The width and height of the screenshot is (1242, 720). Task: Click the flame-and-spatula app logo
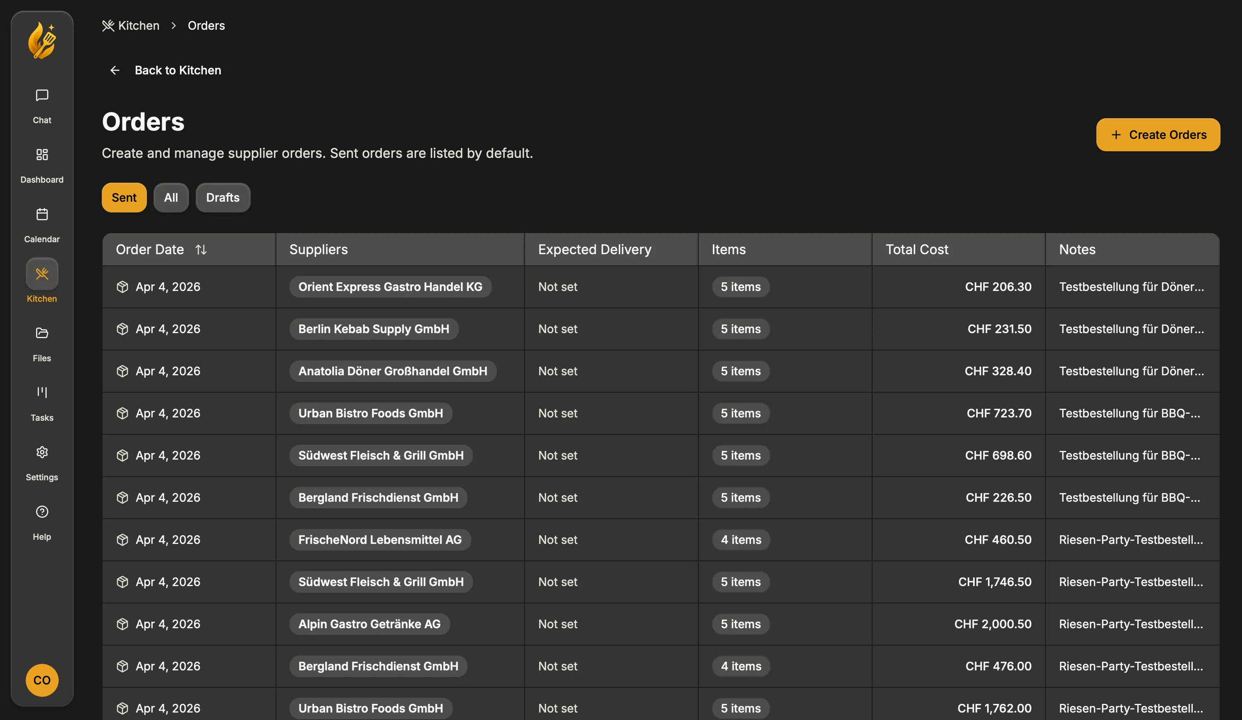click(42, 41)
